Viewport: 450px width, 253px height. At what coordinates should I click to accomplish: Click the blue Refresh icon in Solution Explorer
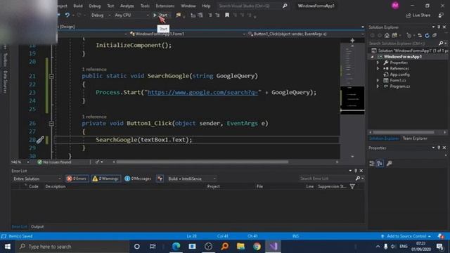(427, 35)
